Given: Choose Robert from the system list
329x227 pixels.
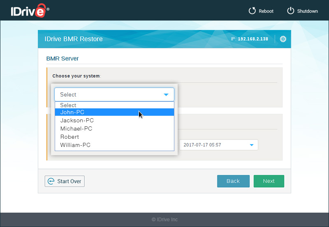Looking at the screenshot, I should (x=70, y=137).
